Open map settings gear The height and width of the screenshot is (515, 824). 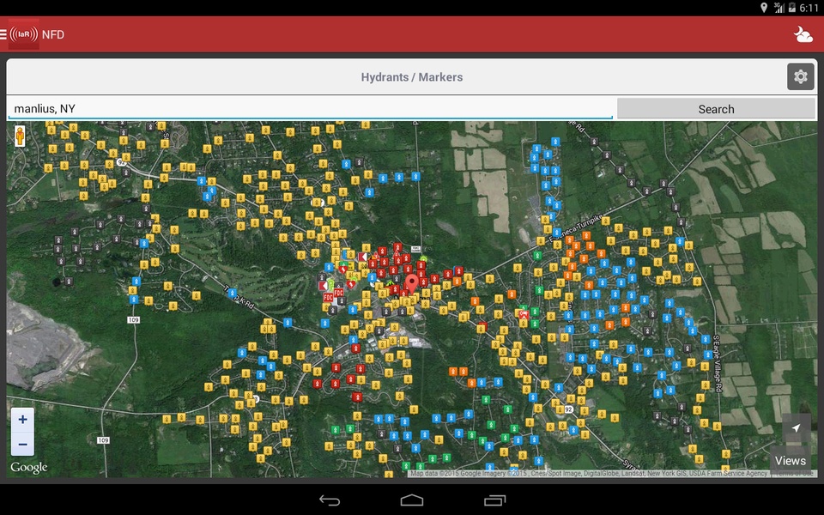(x=800, y=76)
